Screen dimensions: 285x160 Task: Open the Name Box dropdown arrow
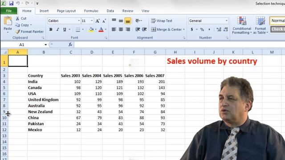[45, 44]
